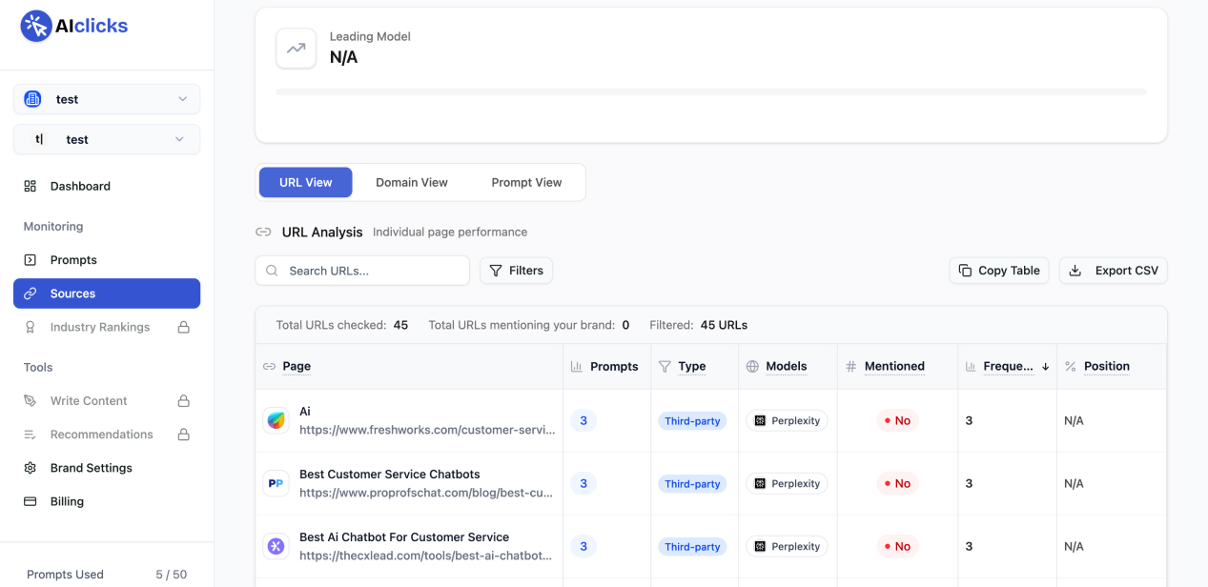Click the Brand Settings gear icon

coord(31,468)
